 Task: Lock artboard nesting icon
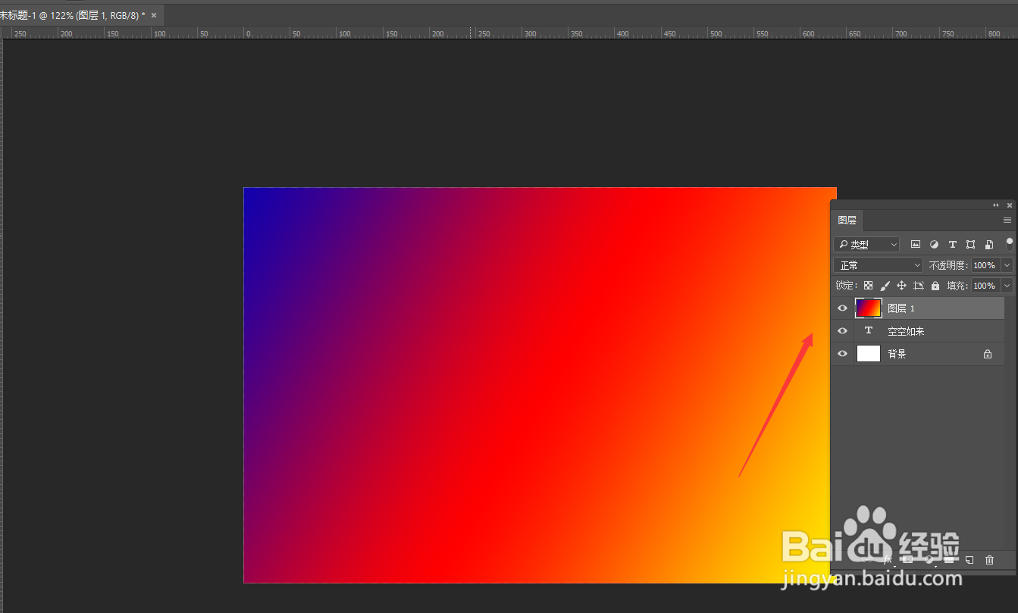(918, 286)
